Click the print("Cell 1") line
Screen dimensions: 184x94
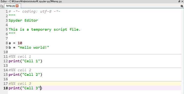25,61
